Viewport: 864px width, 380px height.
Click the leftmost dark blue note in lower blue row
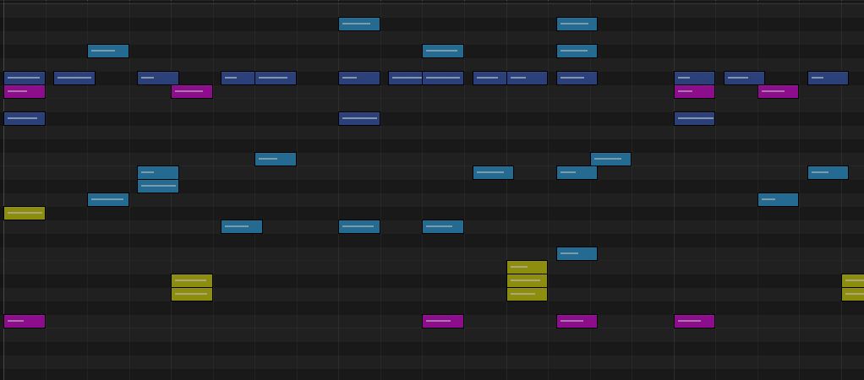pos(25,118)
